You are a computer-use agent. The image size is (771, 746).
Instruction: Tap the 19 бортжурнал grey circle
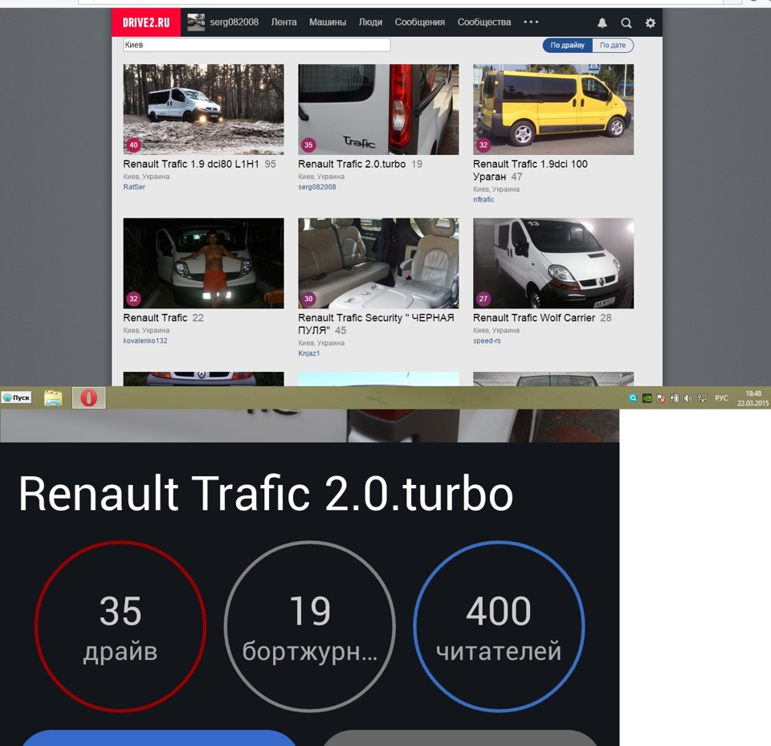pos(310,626)
